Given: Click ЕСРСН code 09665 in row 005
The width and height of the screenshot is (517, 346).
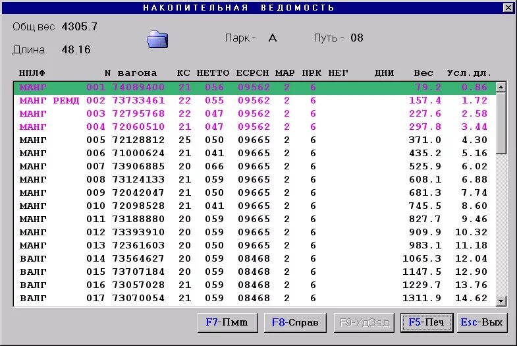Looking at the screenshot, I should click(254, 140).
